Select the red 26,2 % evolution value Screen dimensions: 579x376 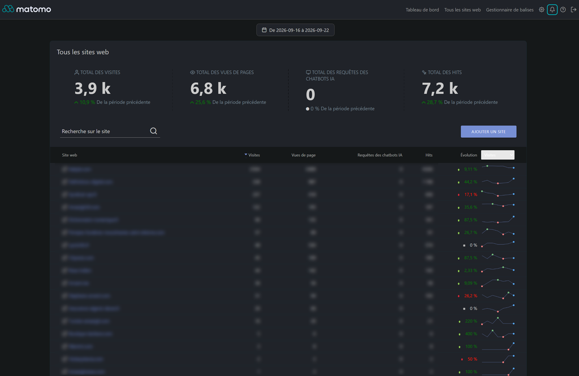pyautogui.click(x=470, y=296)
